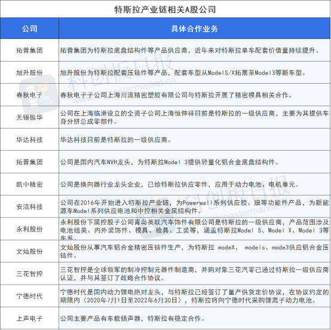This screenshot has height=330, width=331.
Task: Click the description mentioning 青岛英联汽车饰件有限公司
Action: (x=194, y=230)
